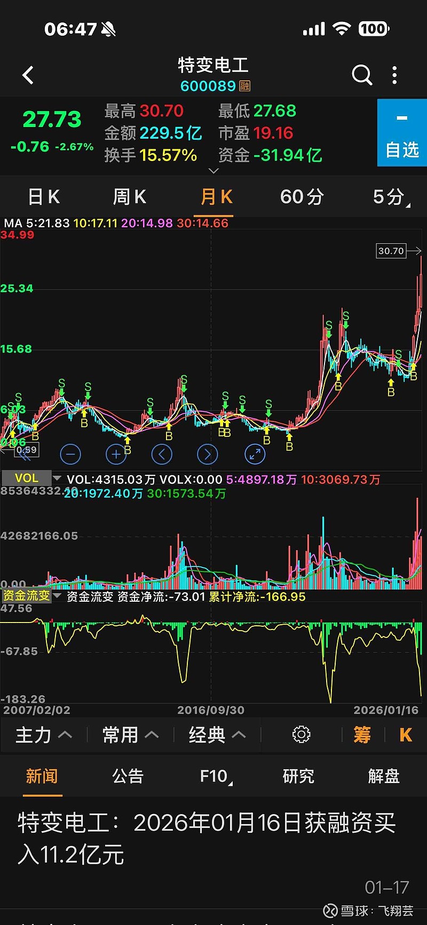
Task: Tap the current price 27.73
Action: click(52, 119)
